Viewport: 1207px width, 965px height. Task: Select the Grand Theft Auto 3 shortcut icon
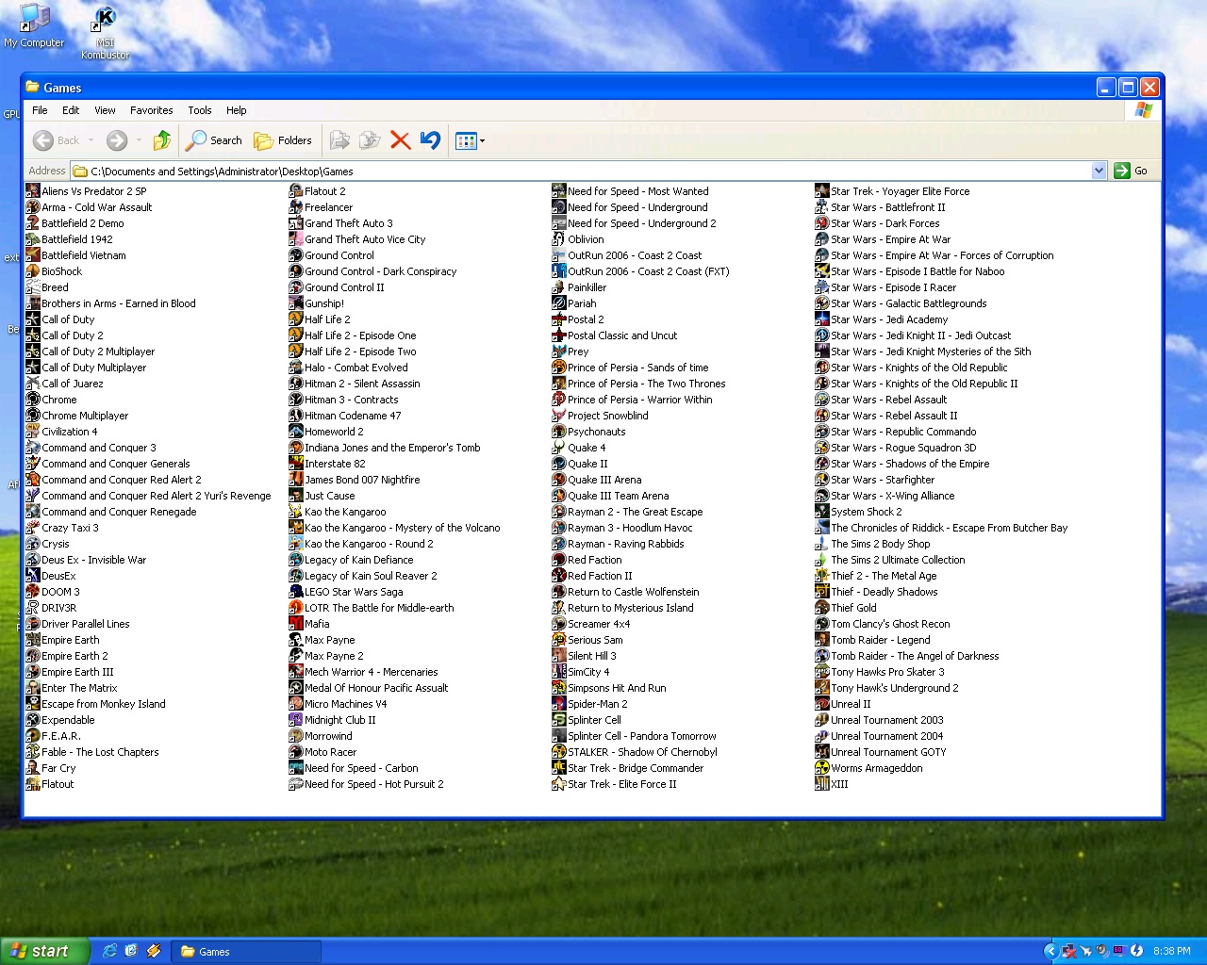click(x=296, y=223)
